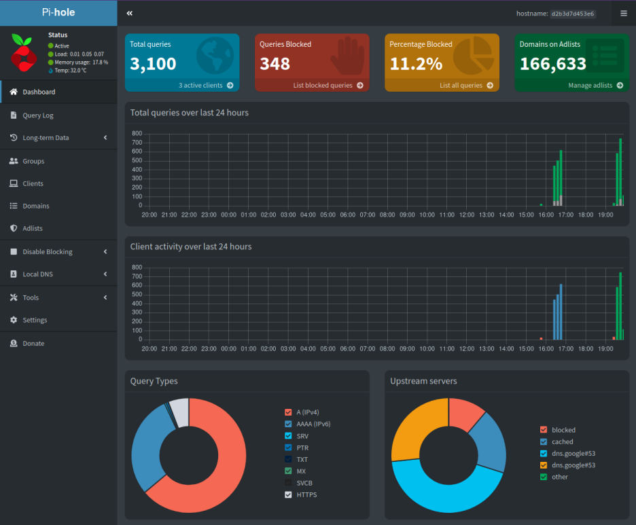Select the Adlists shield icon
Screen dimensions: 636x525
14,228
